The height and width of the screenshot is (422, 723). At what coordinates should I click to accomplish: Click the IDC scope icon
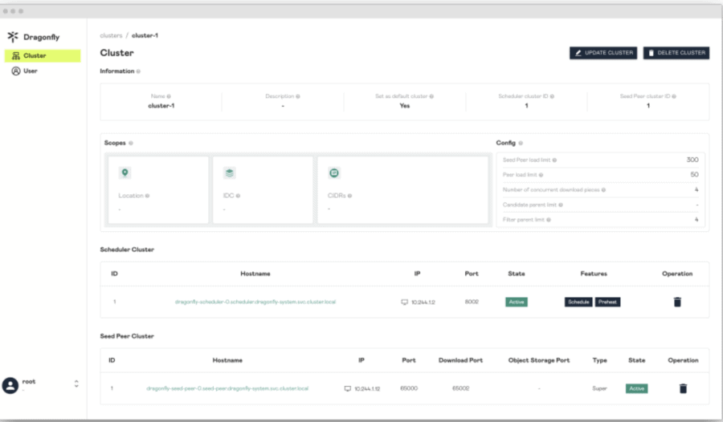(229, 172)
